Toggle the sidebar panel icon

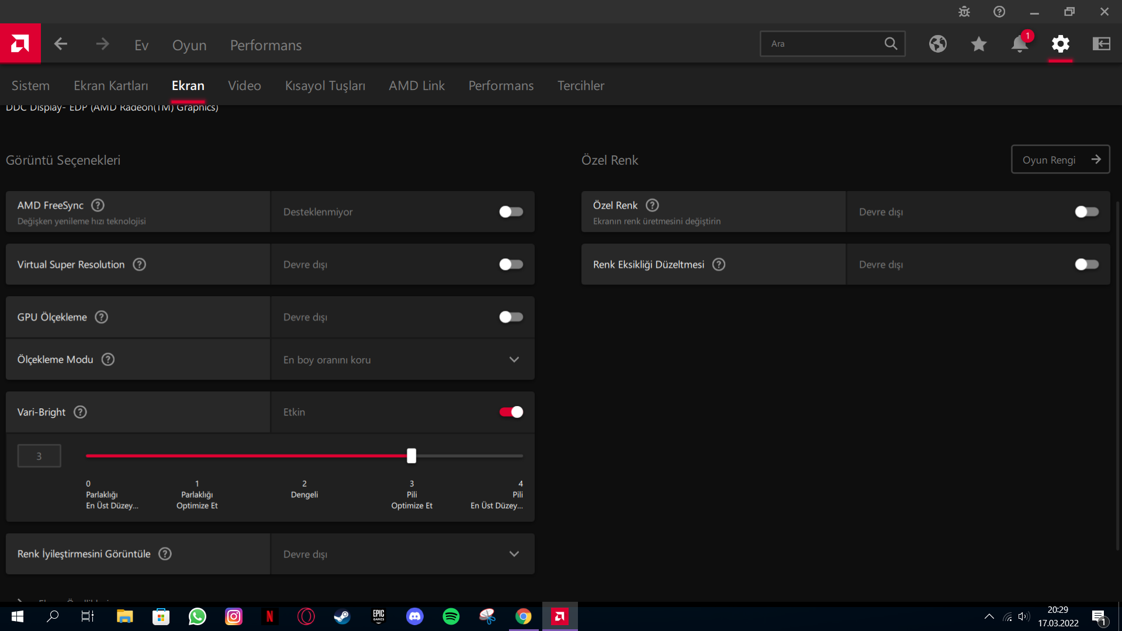click(x=1102, y=44)
